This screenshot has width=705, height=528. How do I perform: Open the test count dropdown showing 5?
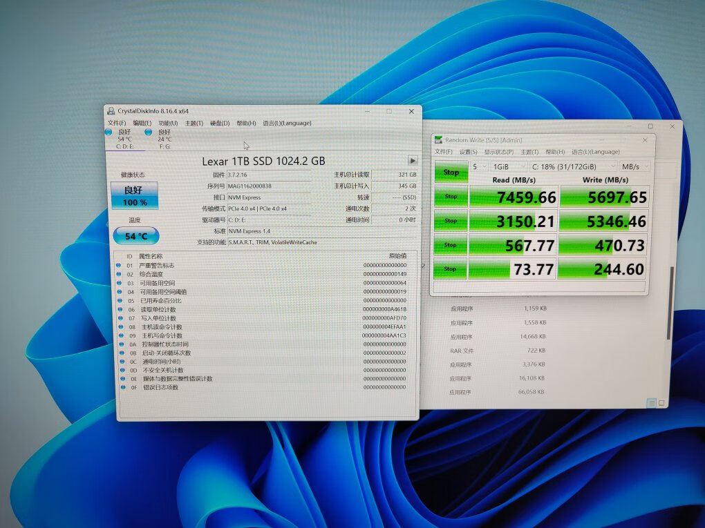pyautogui.click(x=479, y=166)
